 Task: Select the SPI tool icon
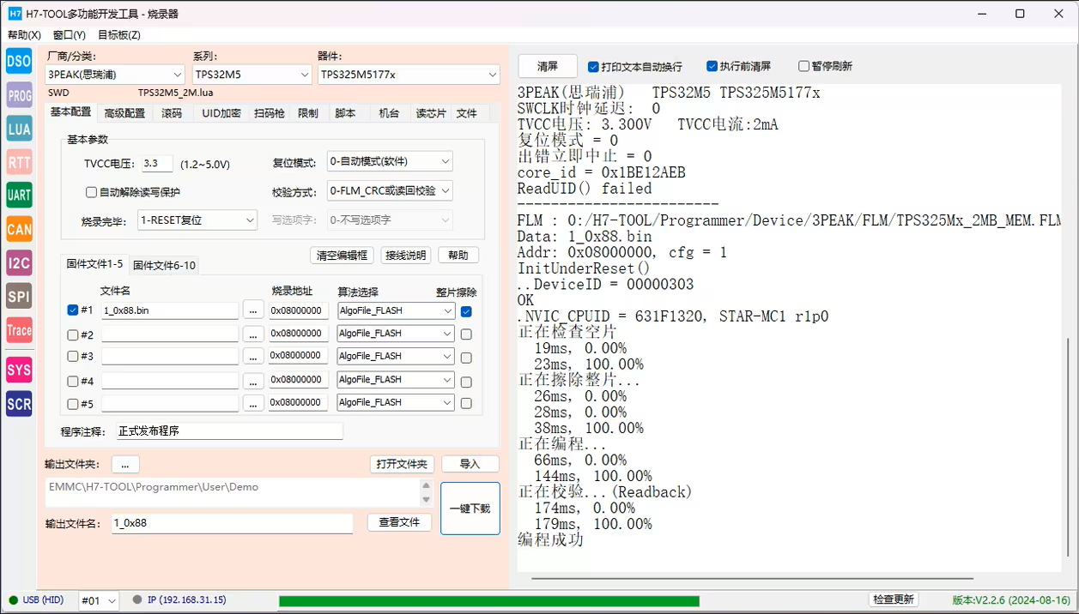click(19, 297)
